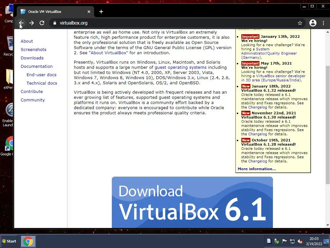Open the Screenshots sidebar link
The height and width of the screenshot is (248, 330).
(34, 49)
